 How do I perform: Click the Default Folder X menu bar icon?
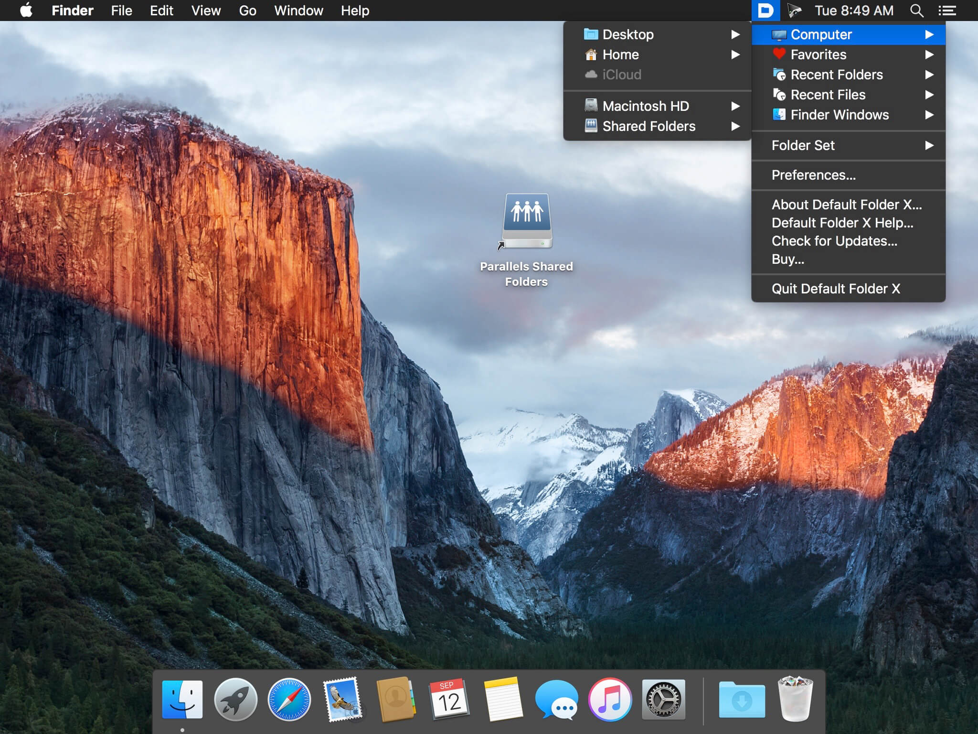765,11
